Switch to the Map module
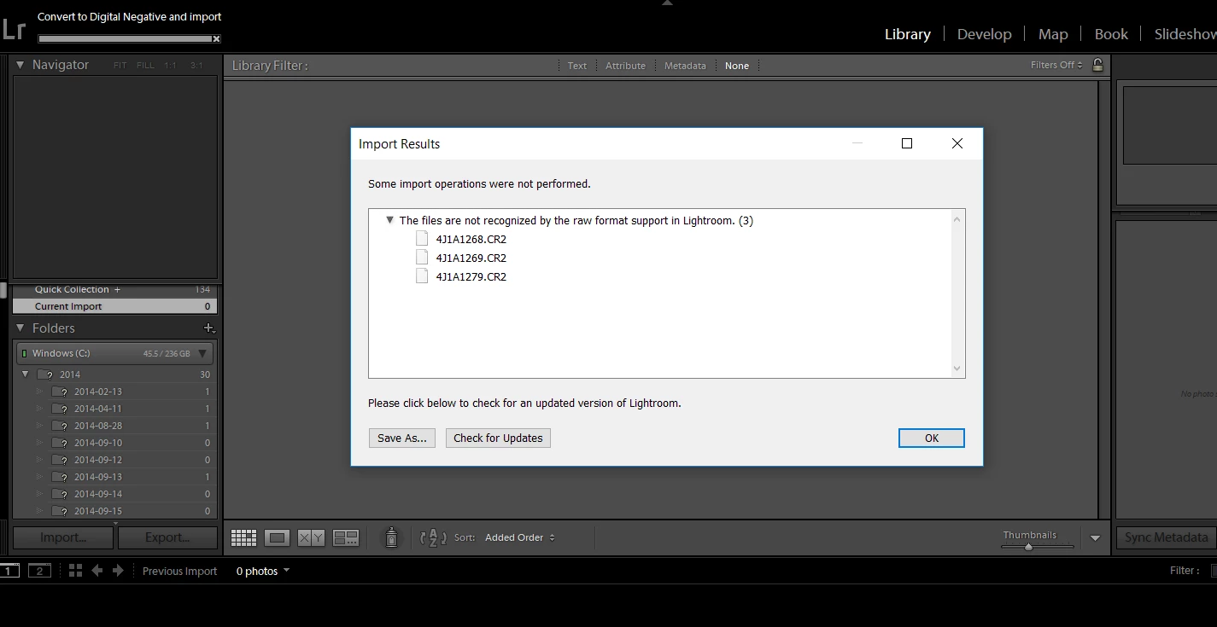Screen dimensions: 1217x627 (x=1053, y=34)
